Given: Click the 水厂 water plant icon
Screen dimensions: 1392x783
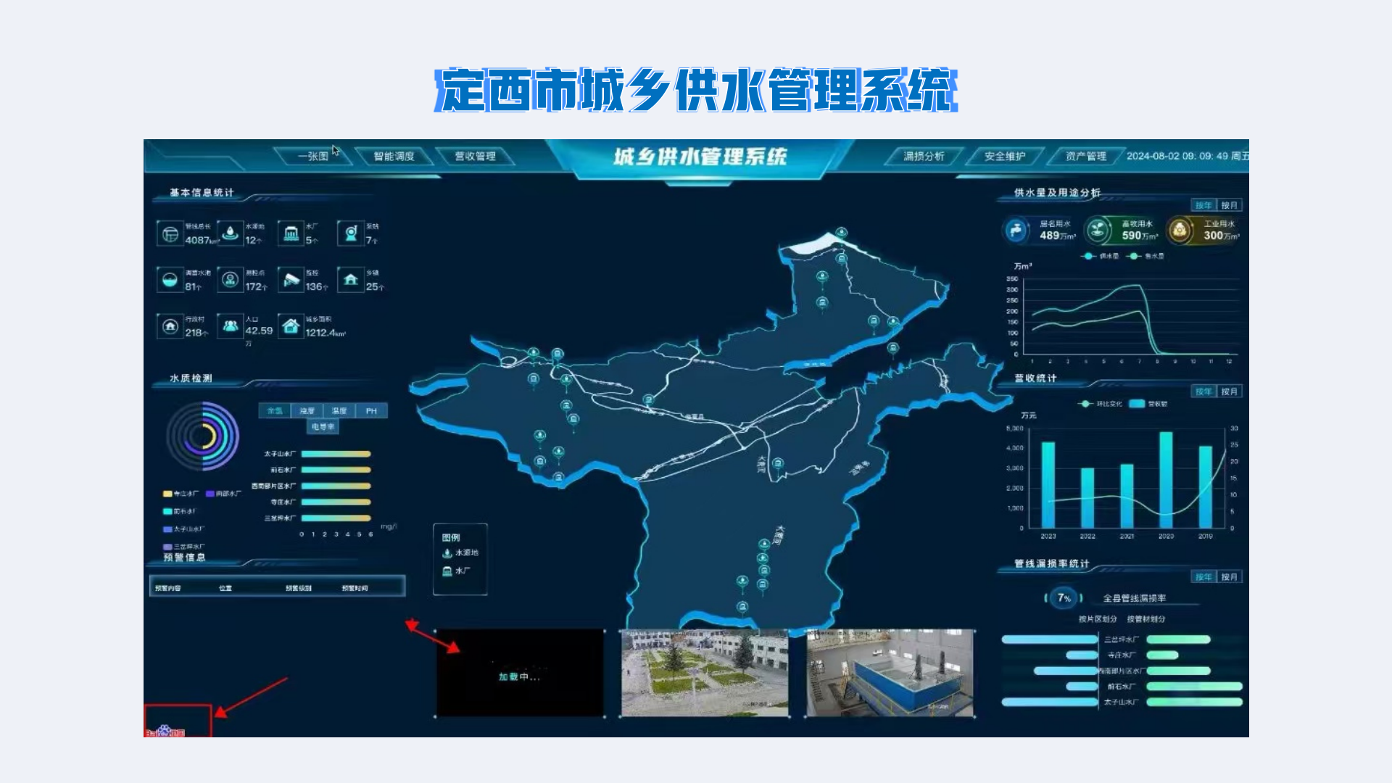Looking at the screenshot, I should pos(291,233).
